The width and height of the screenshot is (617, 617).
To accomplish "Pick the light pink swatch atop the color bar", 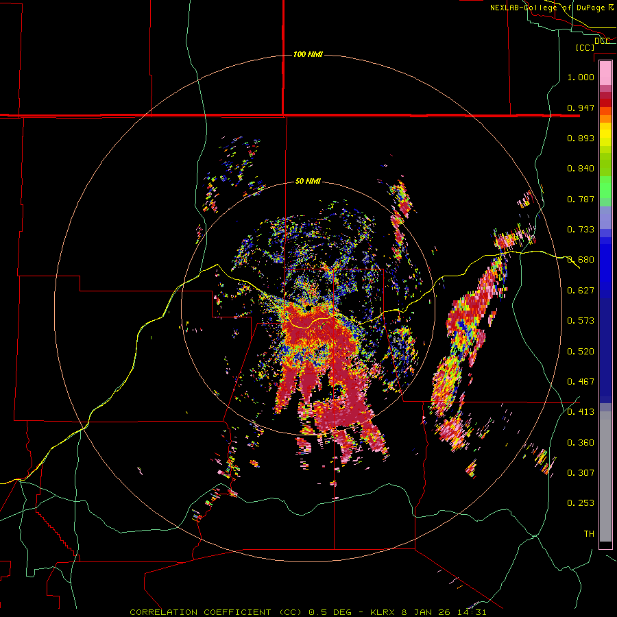I will click(x=605, y=73).
